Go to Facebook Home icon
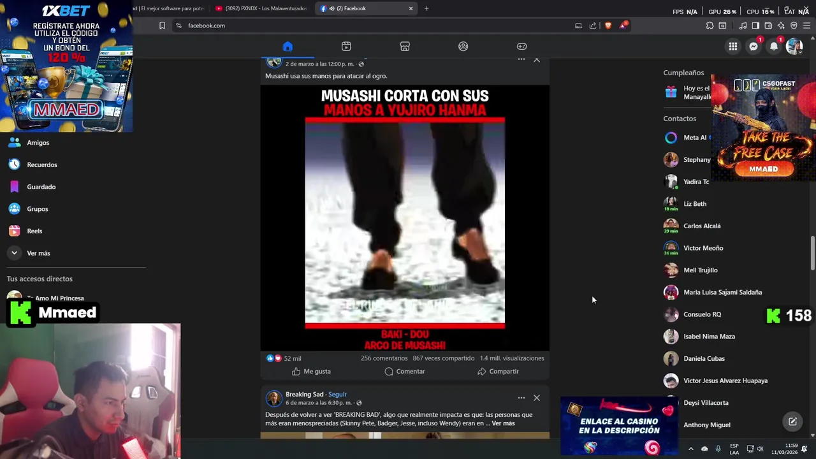The image size is (816, 459). [288, 47]
